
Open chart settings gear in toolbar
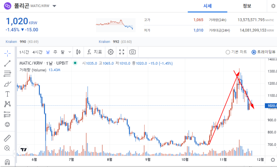point(110,52)
